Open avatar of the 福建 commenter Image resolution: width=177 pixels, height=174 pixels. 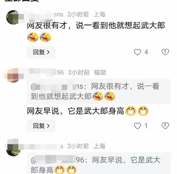click(13, 75)
